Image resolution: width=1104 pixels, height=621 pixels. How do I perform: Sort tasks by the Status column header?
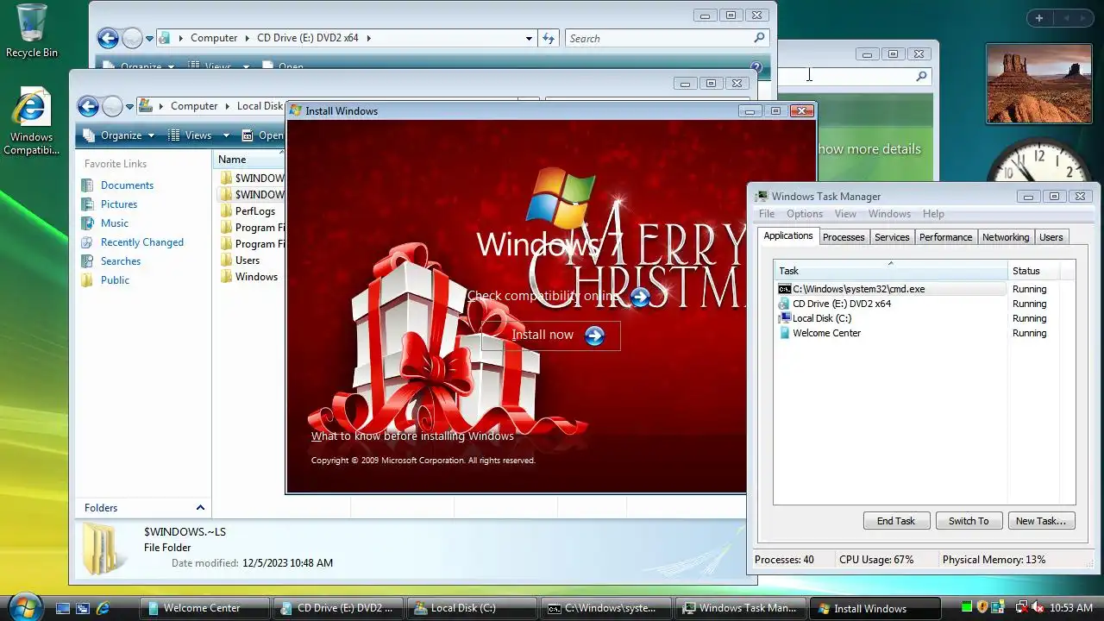point(1032,271)
